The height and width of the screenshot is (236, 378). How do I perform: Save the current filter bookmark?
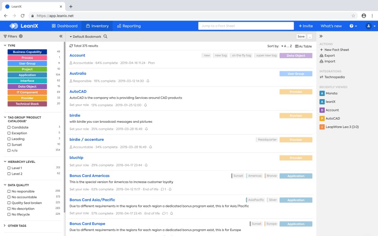tap(301, 36)
